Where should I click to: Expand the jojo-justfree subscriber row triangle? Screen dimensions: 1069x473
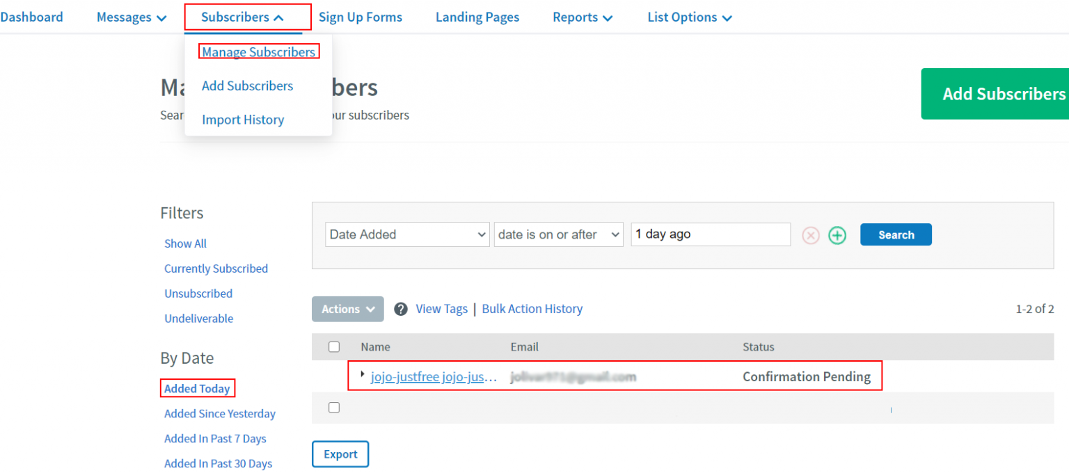click(x=363, y=374)
